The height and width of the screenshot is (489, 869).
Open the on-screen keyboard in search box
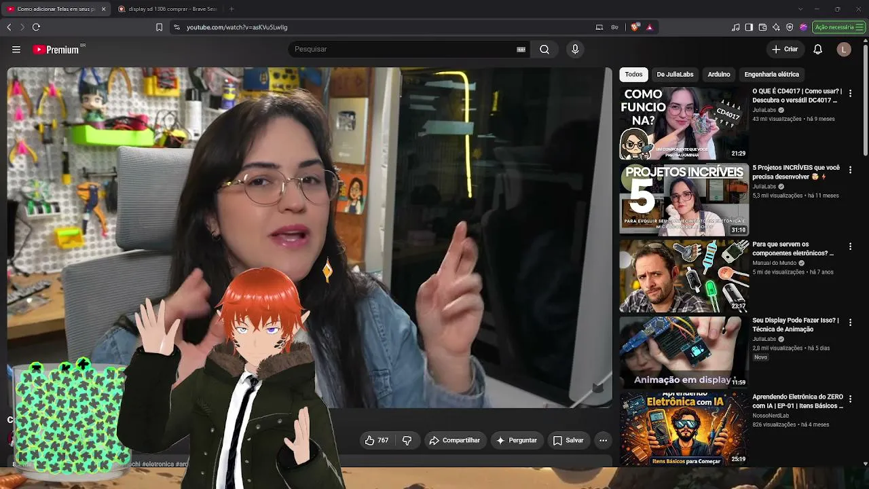pyautogui.click(x=521, y=50)
